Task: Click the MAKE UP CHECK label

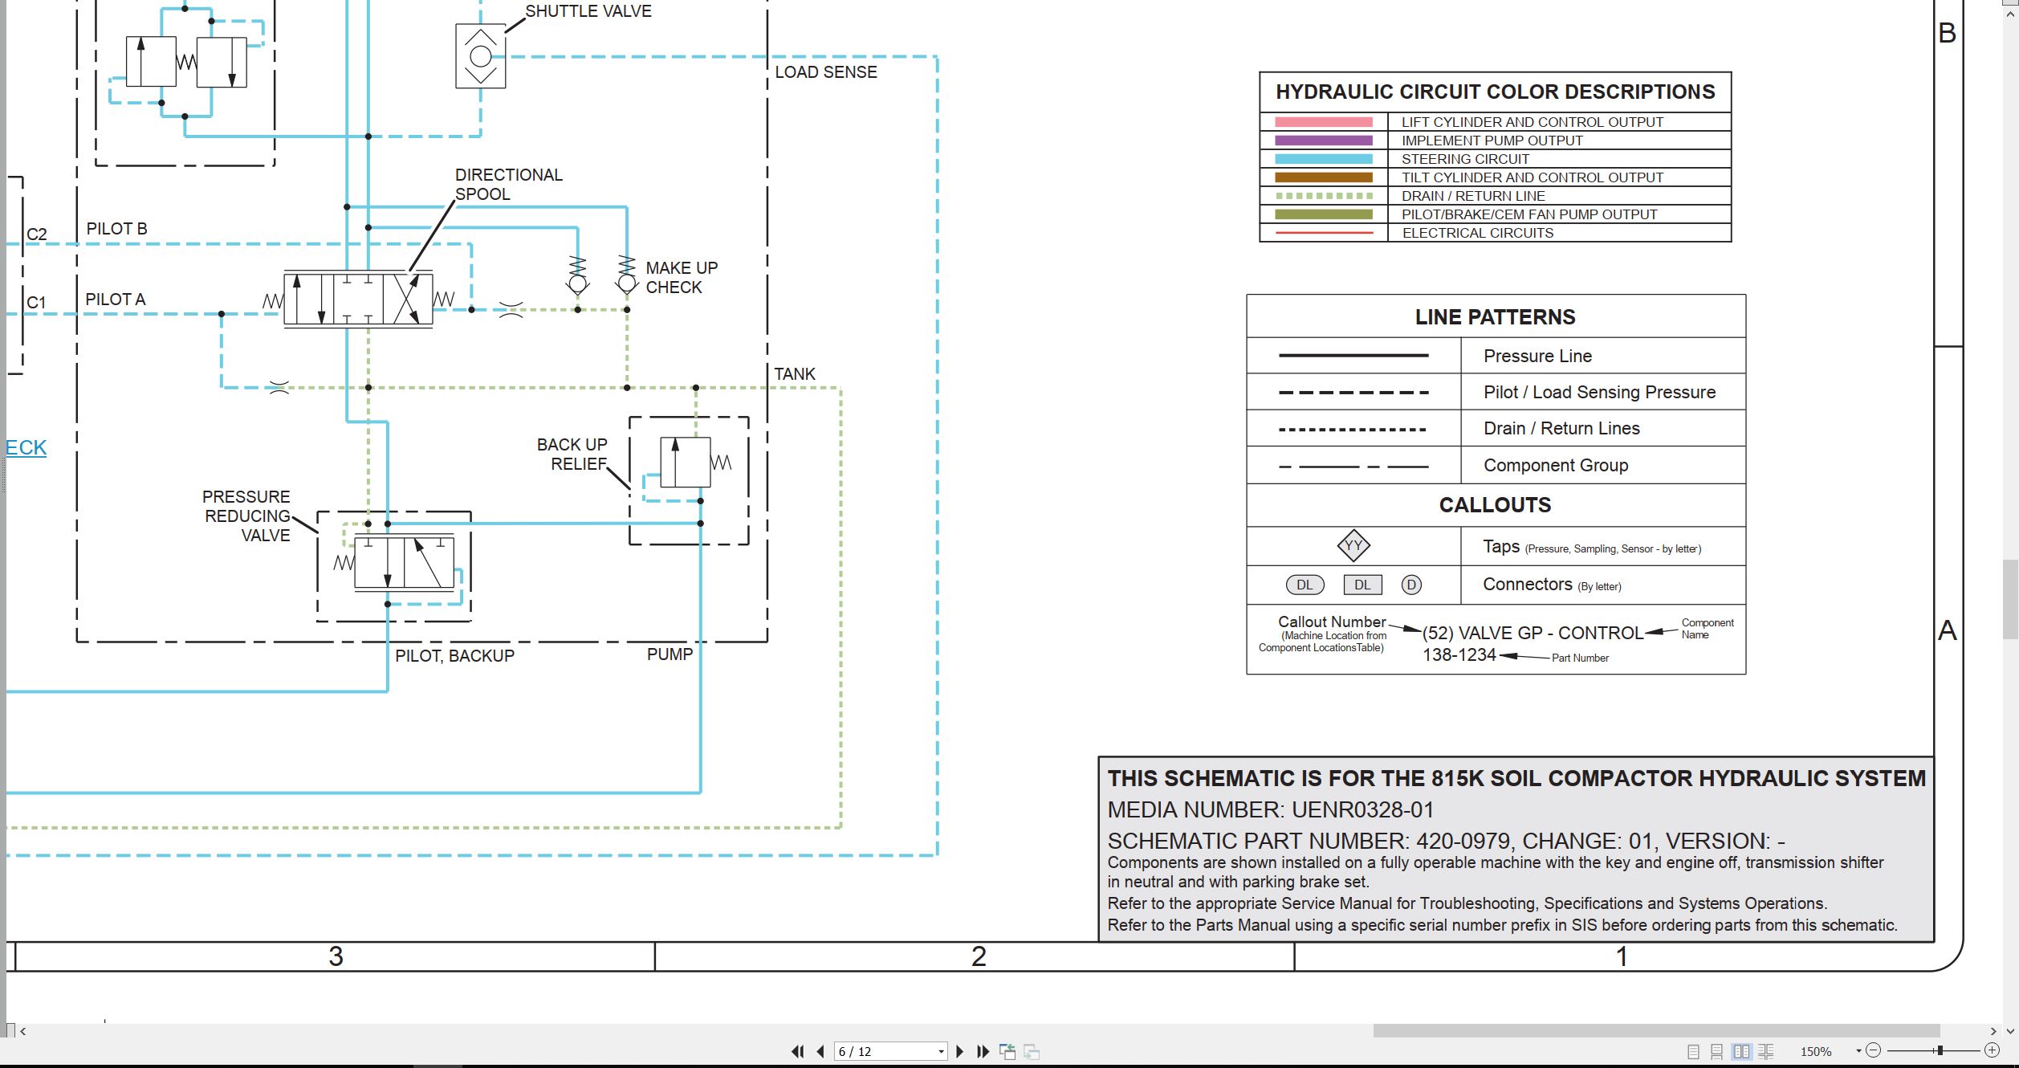Action: pyautogui.click(x=682, y=277)
